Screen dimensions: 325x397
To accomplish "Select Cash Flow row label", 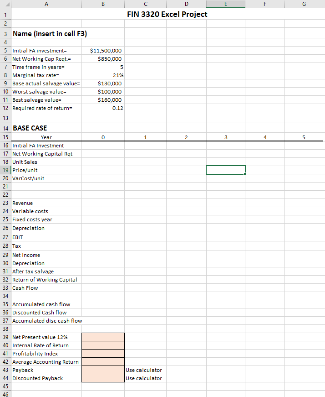I will pos(25,288).
